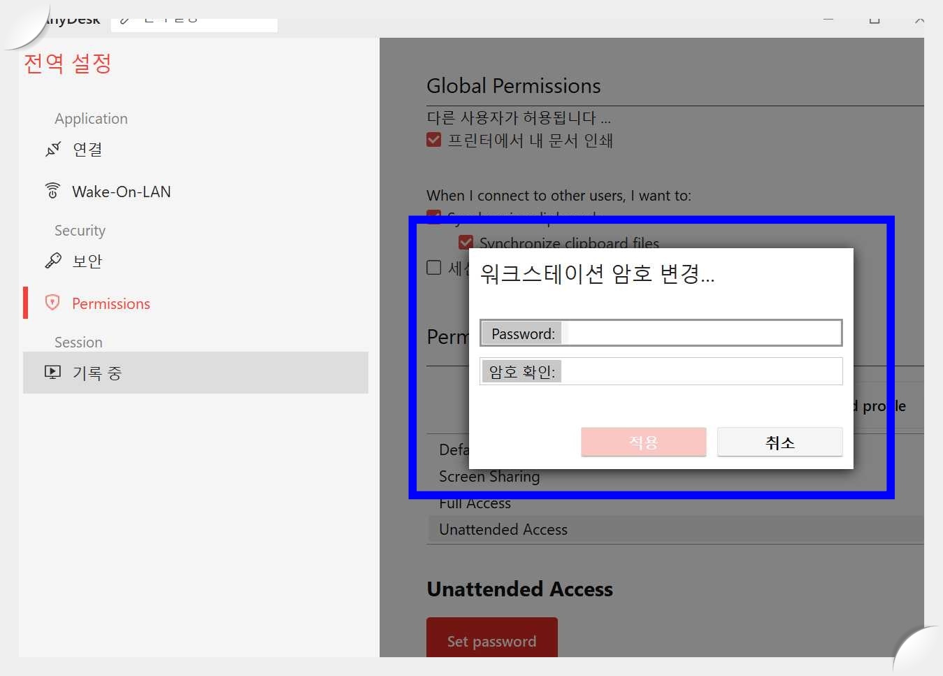Go to the Permissions sidebar entry
This screenshot has height=676, width=943.
110,303
